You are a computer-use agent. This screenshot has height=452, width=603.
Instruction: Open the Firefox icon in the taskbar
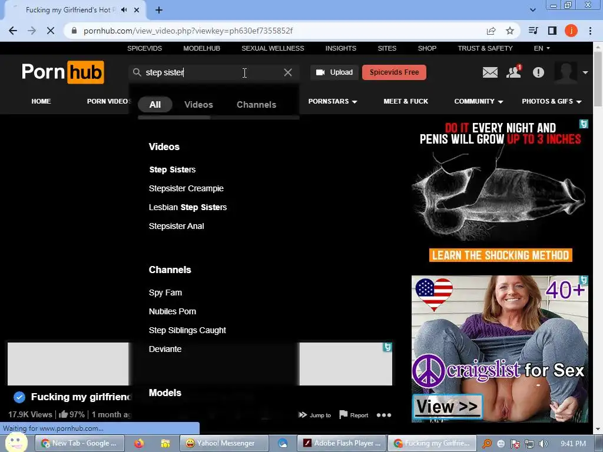point(139,444)
